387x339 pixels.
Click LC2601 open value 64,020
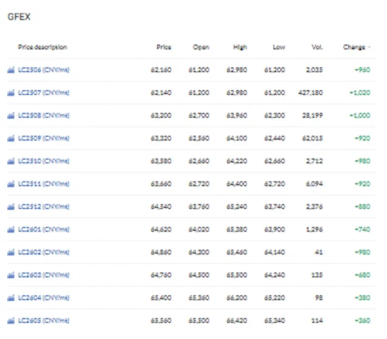point(199,229)
